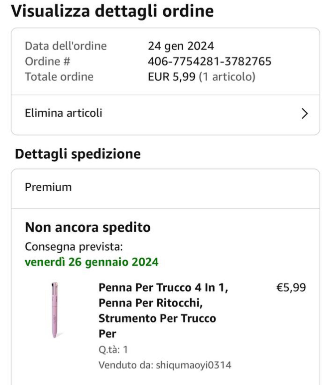Select seller name shiqumaoyi0314
The height and width of the screenshot is (385, 331).
click(x=193, y=365)
